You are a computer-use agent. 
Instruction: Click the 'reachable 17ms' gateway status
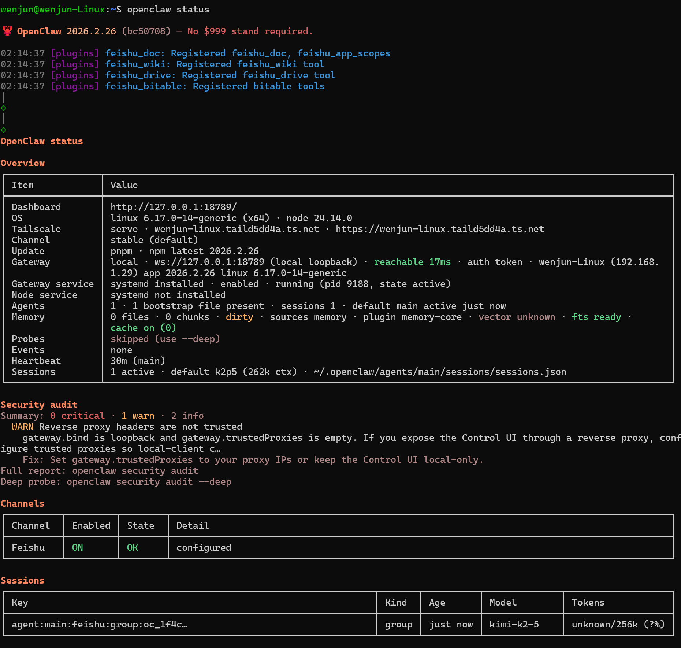[412, 262]
